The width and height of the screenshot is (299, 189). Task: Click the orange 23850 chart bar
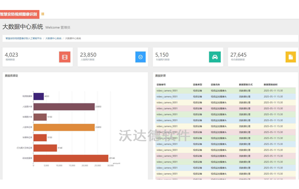pyautogui.click(x=64, y=128)
